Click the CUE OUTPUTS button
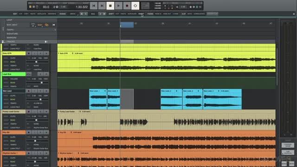 click(288, 152)
